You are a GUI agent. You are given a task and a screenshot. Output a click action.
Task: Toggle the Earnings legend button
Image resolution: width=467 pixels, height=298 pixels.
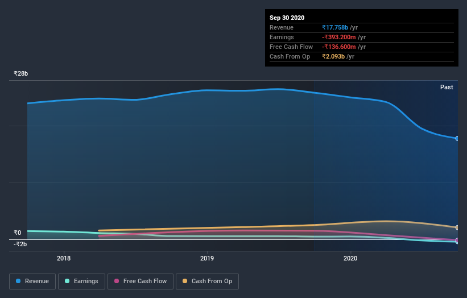[x=81, y=282]
